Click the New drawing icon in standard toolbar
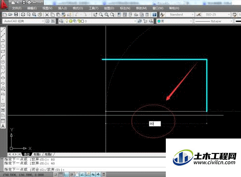The image size is (241, 177). 5,15
